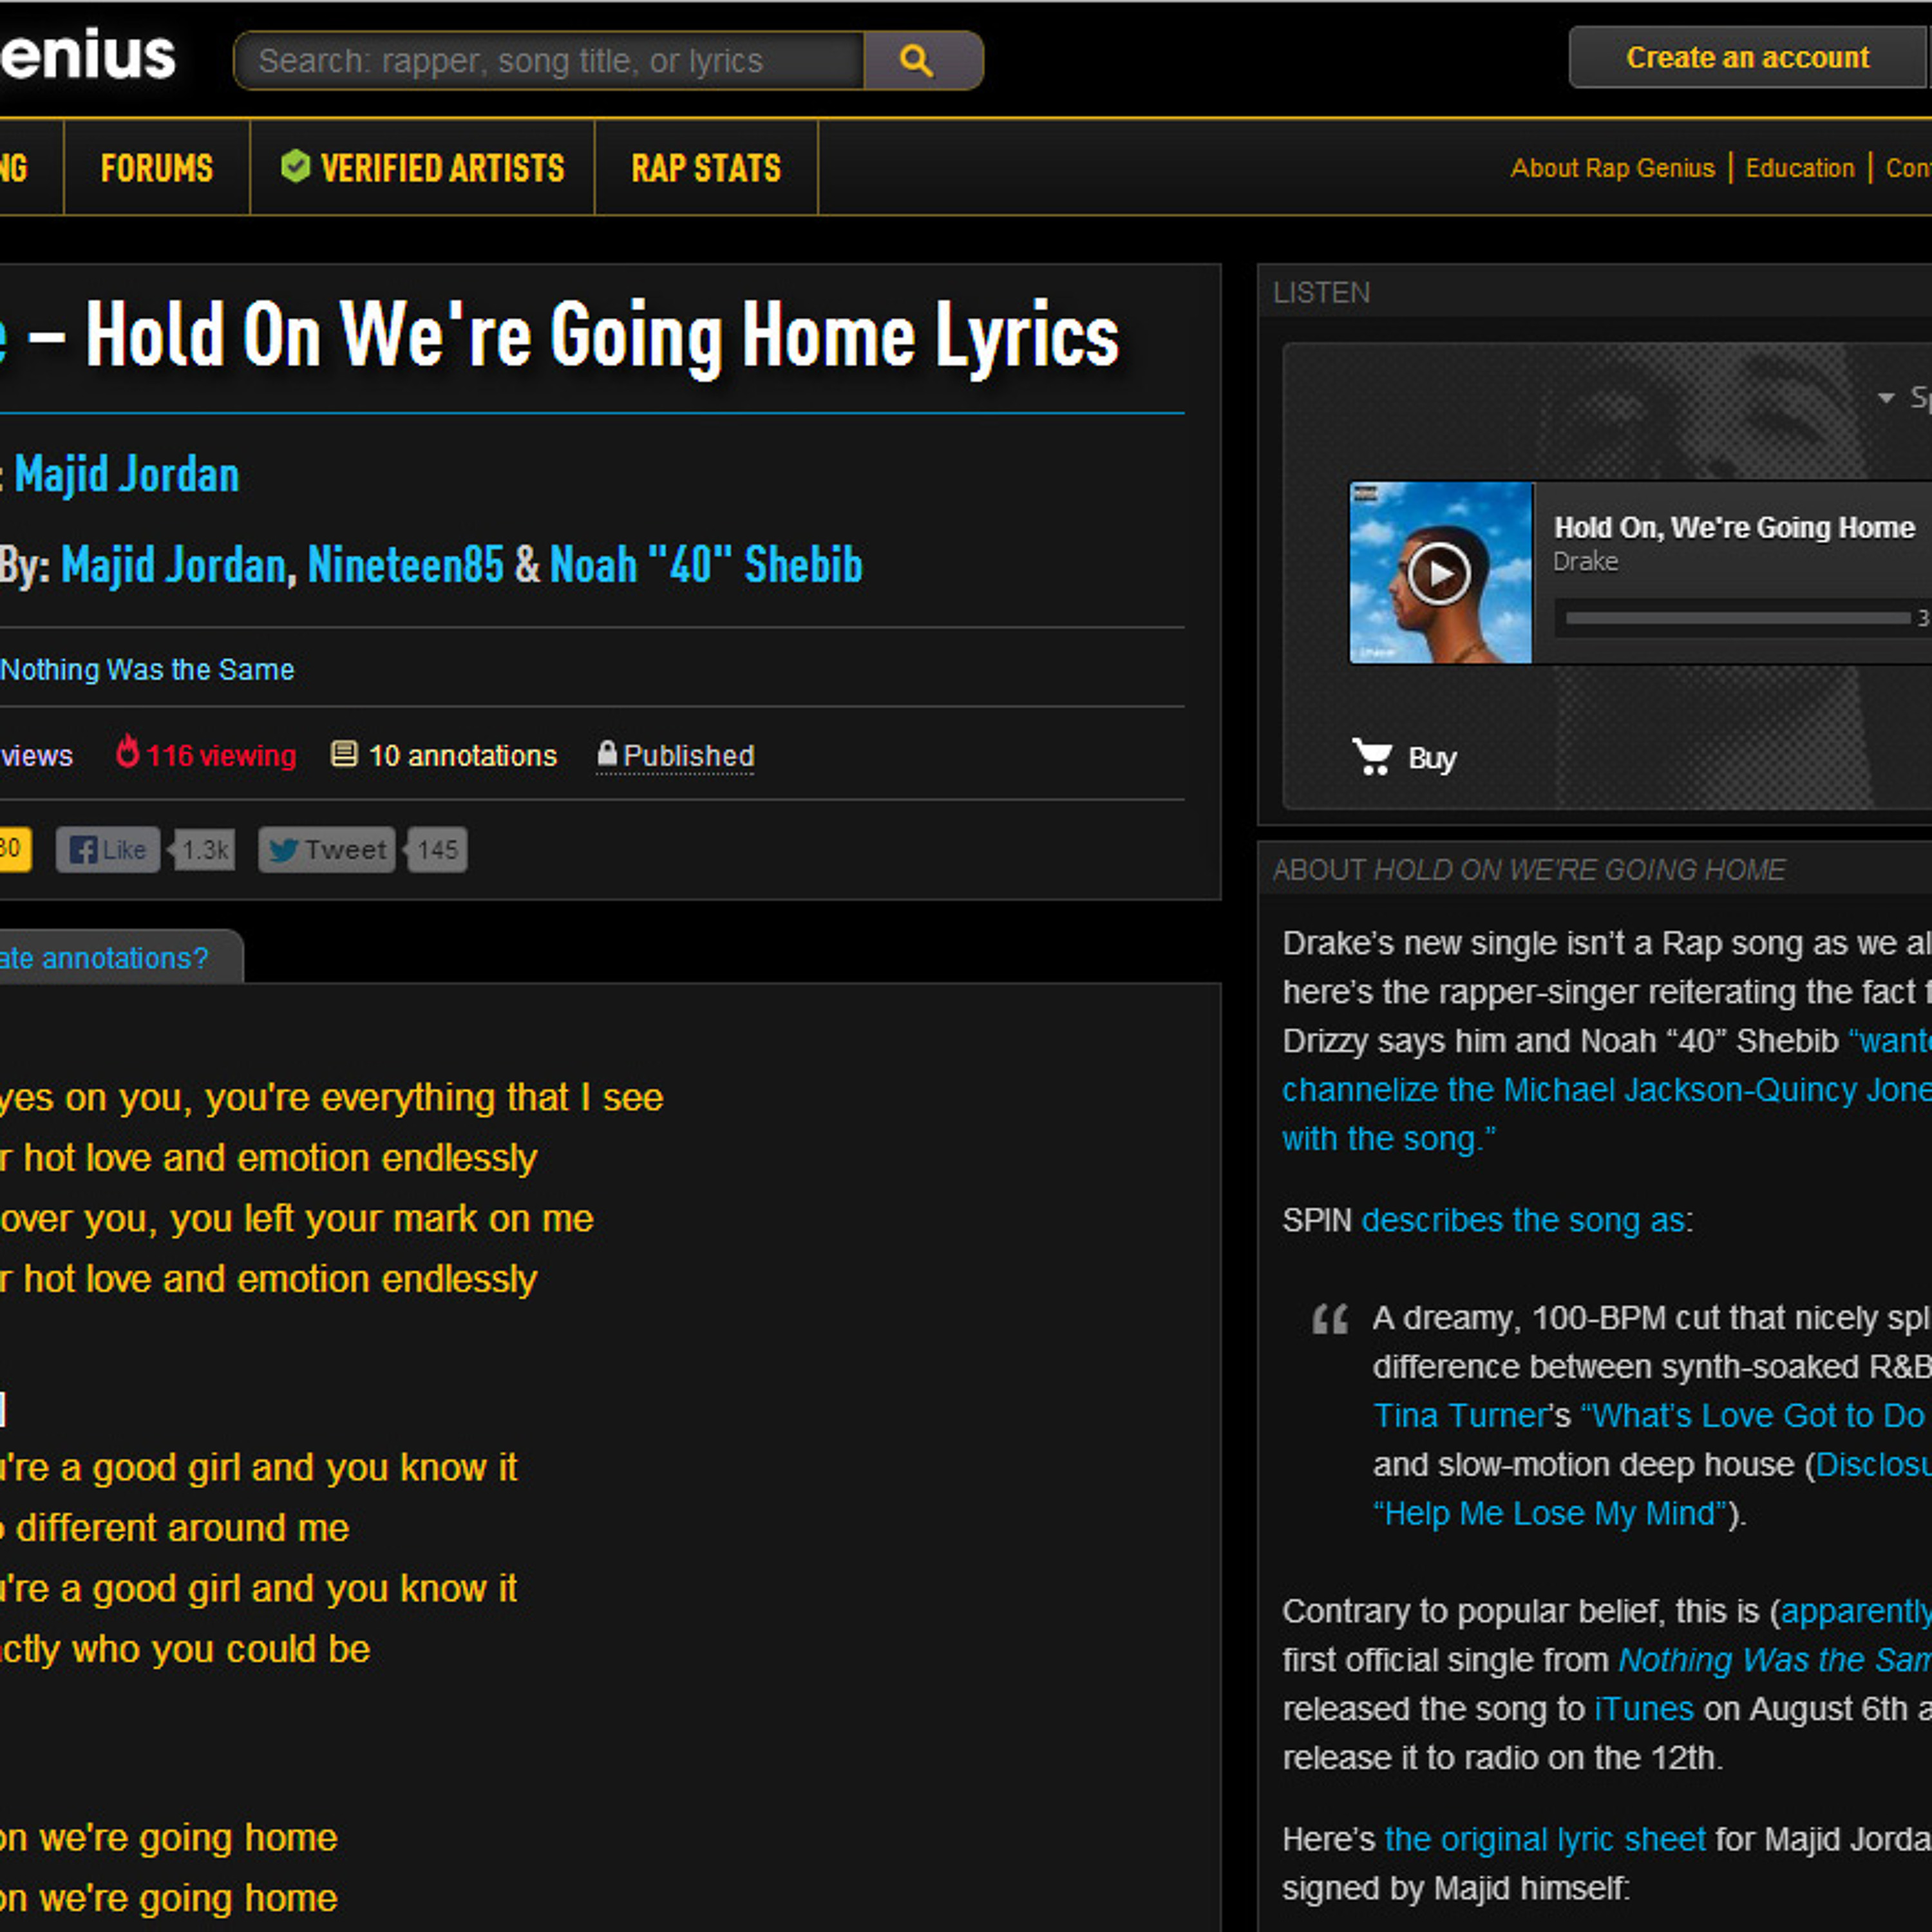1932x1932 pixels.
Task: Click the flame 116 viewing icon
Action: point(127,752)
